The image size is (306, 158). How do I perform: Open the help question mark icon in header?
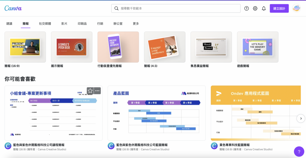click(x=247, y=8)
